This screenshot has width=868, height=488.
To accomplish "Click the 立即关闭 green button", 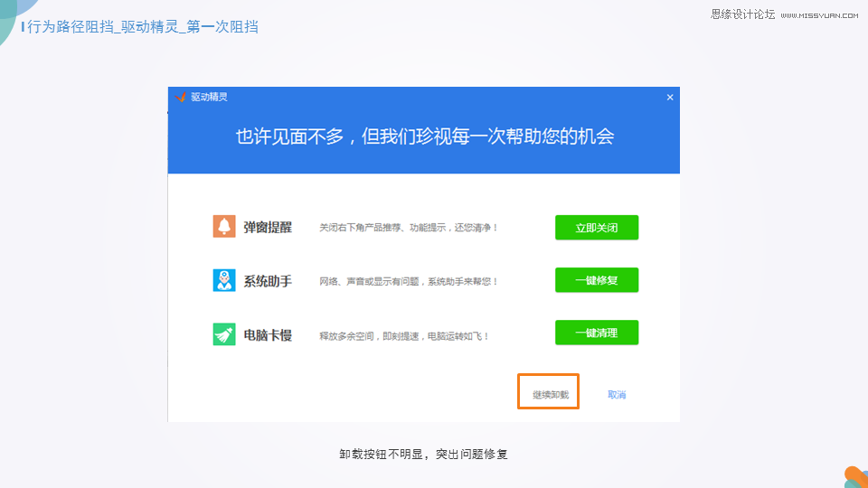I will point(596,228).
